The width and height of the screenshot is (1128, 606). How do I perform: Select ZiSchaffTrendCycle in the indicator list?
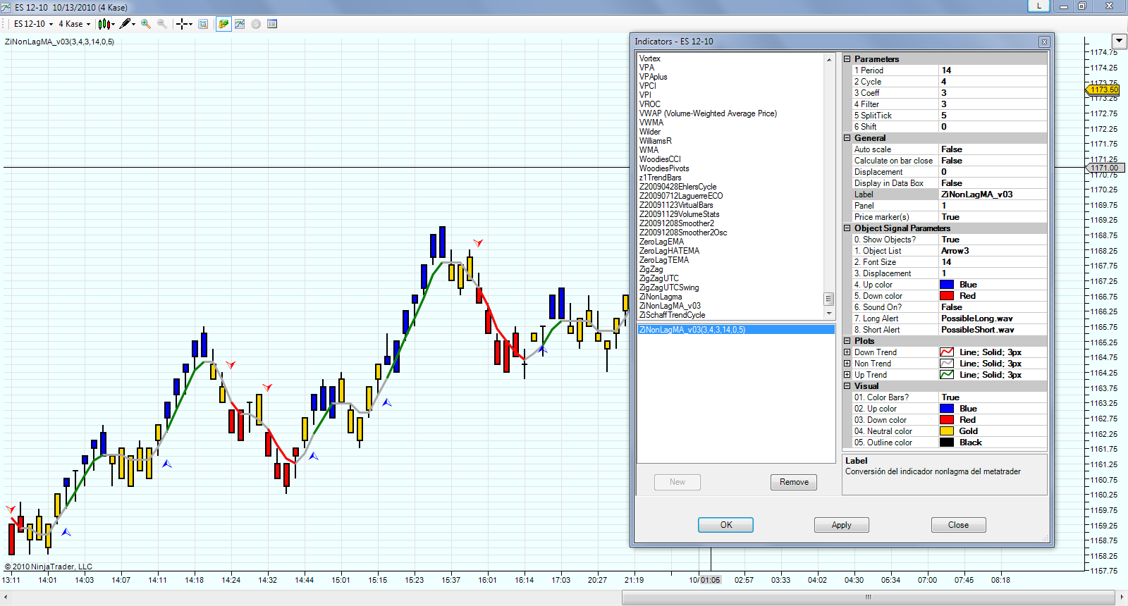click(x=672, y=315)
